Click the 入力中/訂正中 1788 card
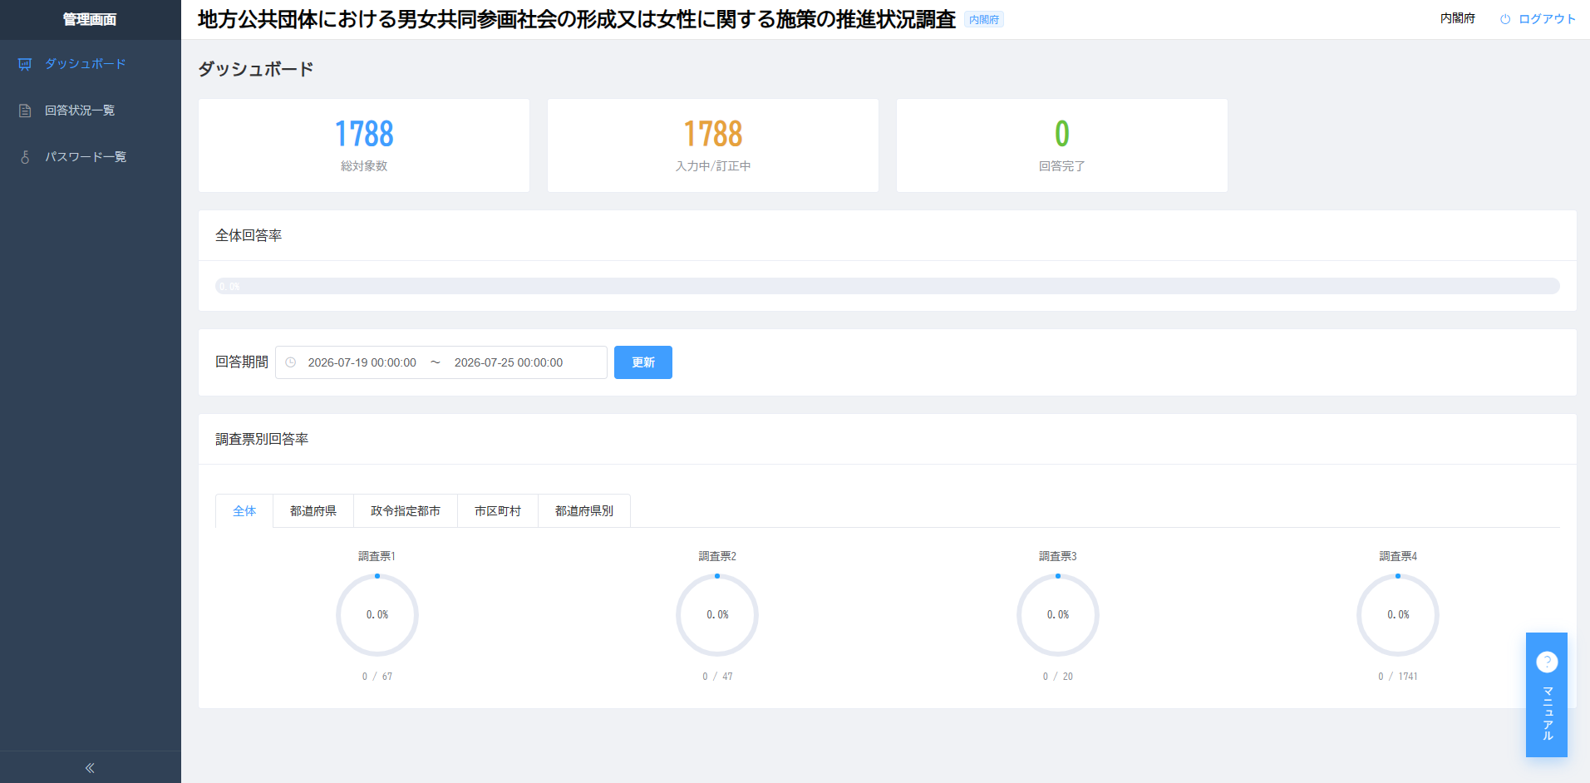Screen dimensions: 1590x783 click(713, 145)
